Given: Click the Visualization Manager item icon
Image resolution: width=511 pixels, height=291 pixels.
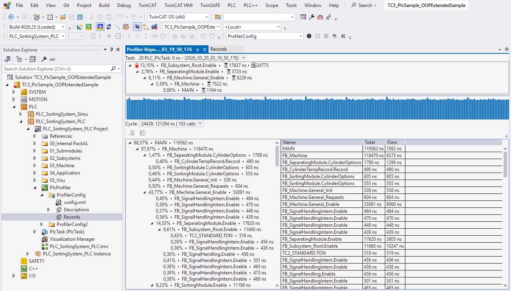Looking at the screenshot, I should click(44, 239).
